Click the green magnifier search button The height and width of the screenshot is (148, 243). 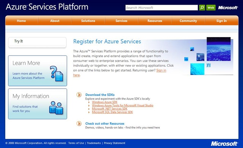click(202, 8)
